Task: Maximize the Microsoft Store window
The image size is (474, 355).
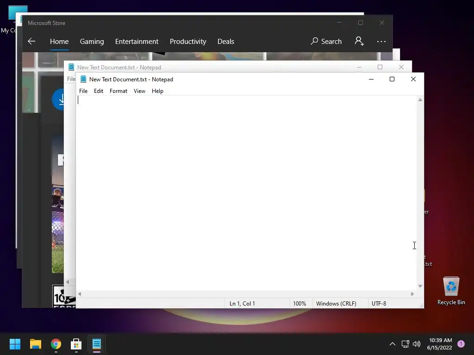Action: (360, 23)
